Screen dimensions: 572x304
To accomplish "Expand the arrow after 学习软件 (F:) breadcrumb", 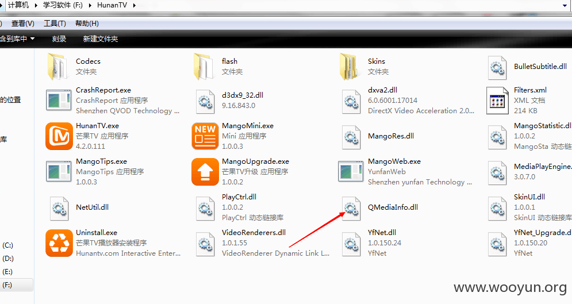I will (x=90, y=5).
